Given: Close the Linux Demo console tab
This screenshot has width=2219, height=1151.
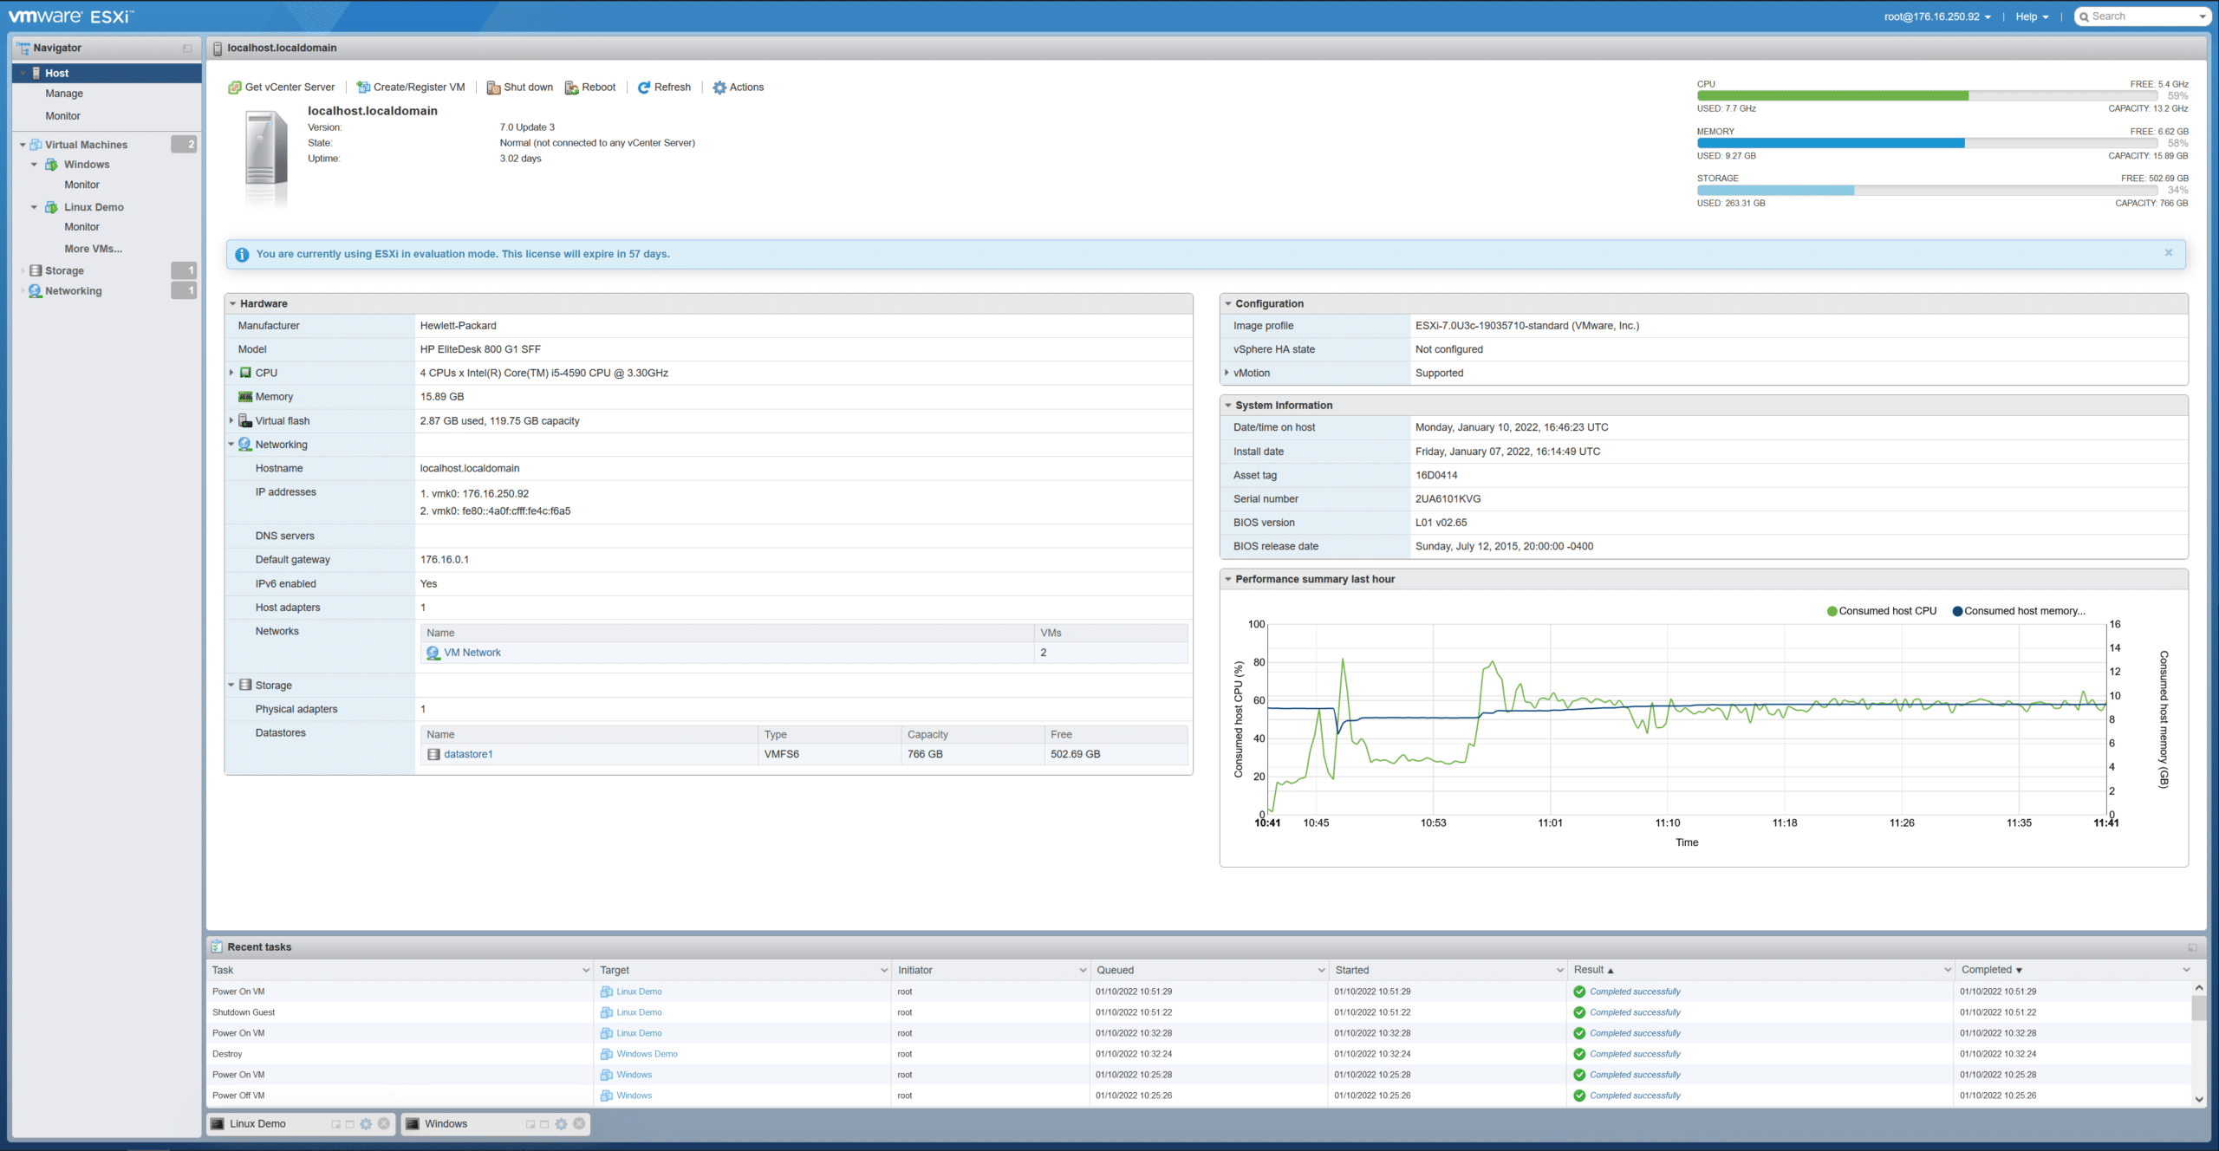Looking at the screenshot, I should [x=384, y=1124].
